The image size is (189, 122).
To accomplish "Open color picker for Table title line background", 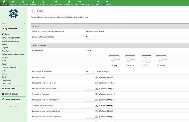I will point(96,100).
